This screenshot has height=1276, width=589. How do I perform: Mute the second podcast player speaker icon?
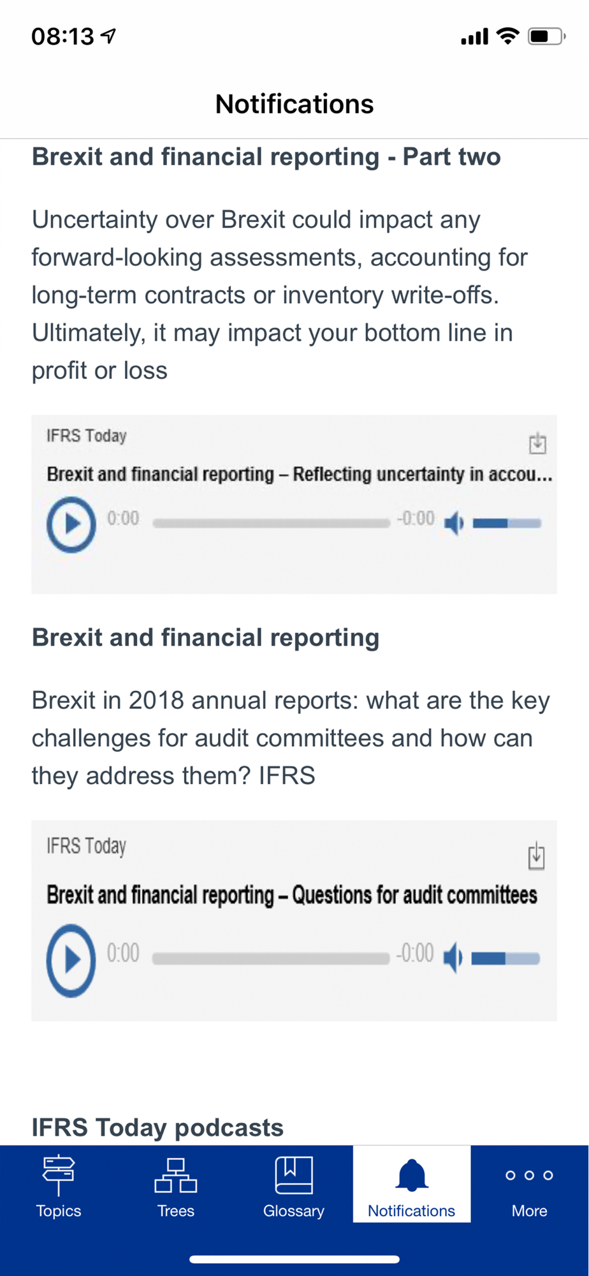[453, 958]
